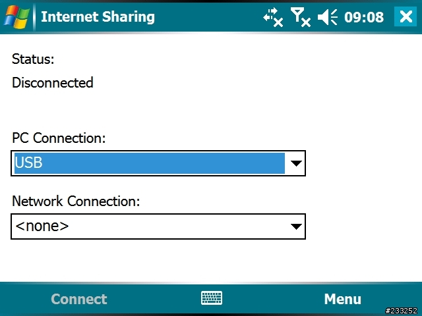Expand the Network Connection dropdown arrow
Screen dimensions: 422x316
point(296,226)
